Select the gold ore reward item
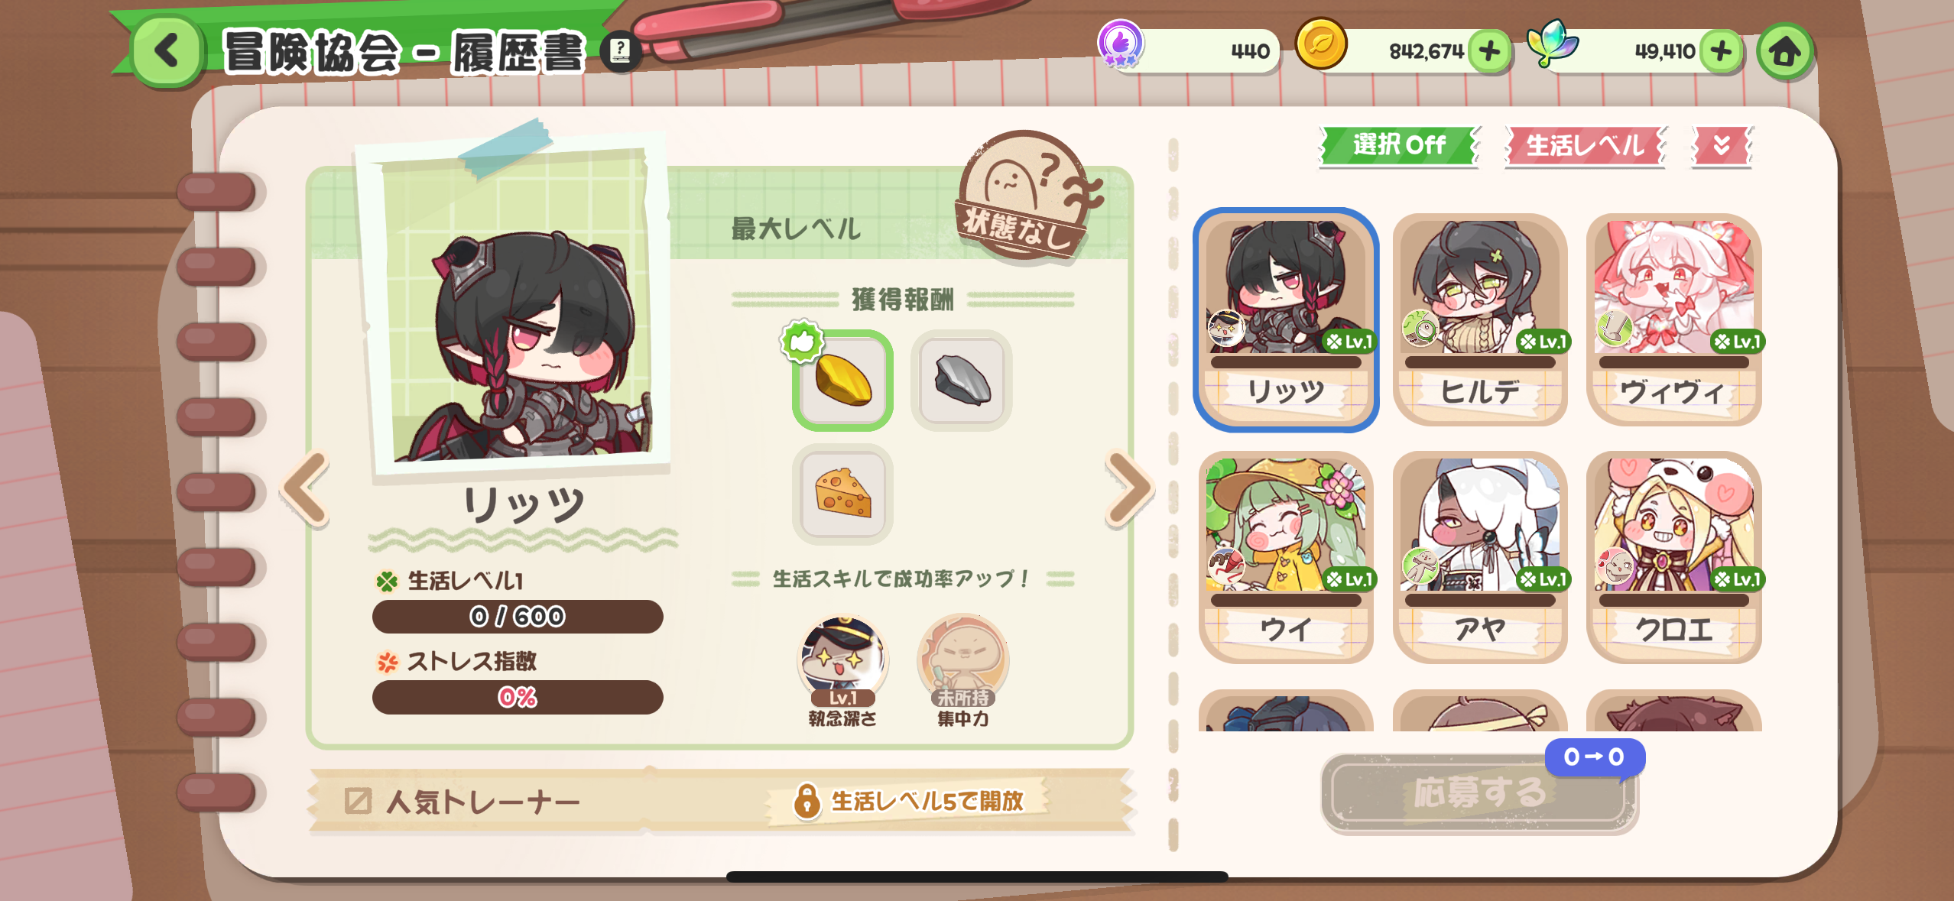This screenshot has width=1954, height=901. point(842,380)
